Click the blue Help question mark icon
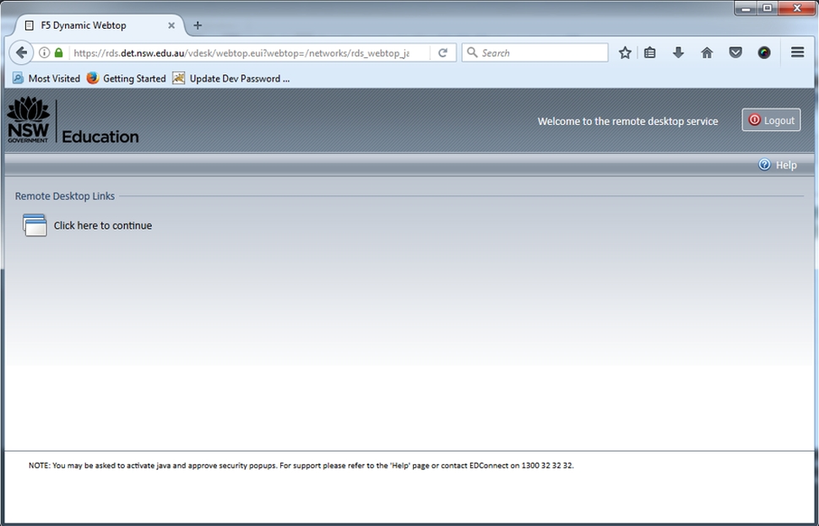819x526 pixels. tap(764, 165)
